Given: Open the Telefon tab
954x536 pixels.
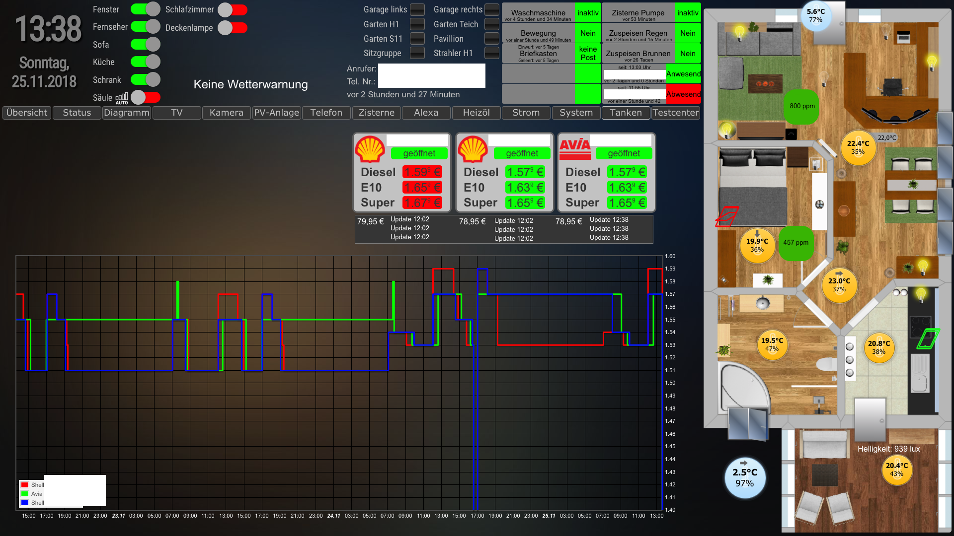Looking at the screenshot, I should pos(326,113).
